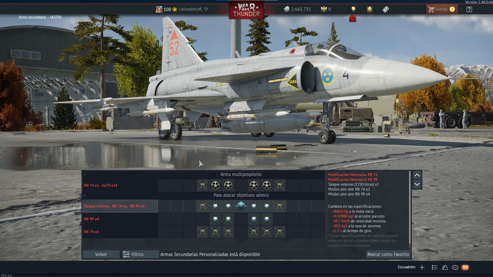493x277 pixels.
Task: Open the player avatar profile
Action: [x=159, y=9]
